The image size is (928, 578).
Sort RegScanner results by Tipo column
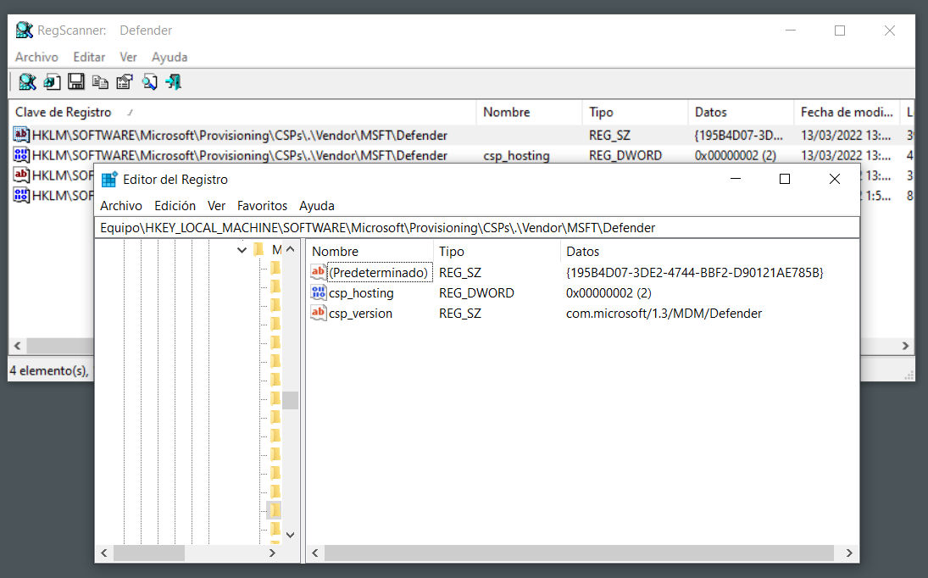pyautogui.click(x=601, y=112)
